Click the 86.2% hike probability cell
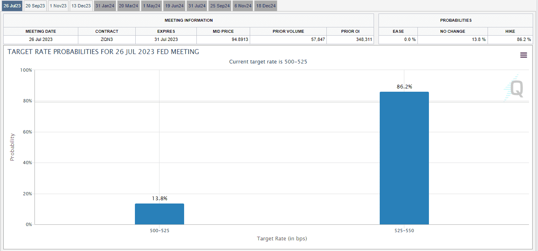The image size is (538, 251). [x=510, y=40]
